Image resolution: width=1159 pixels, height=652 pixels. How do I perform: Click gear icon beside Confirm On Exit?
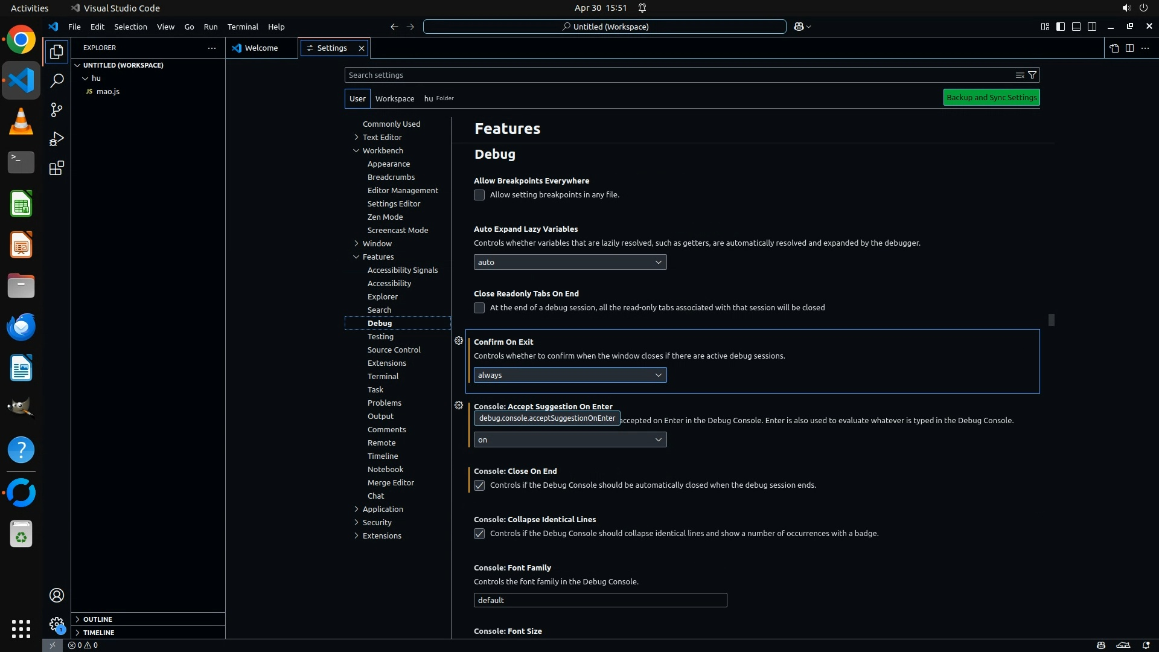coord(459,341)
